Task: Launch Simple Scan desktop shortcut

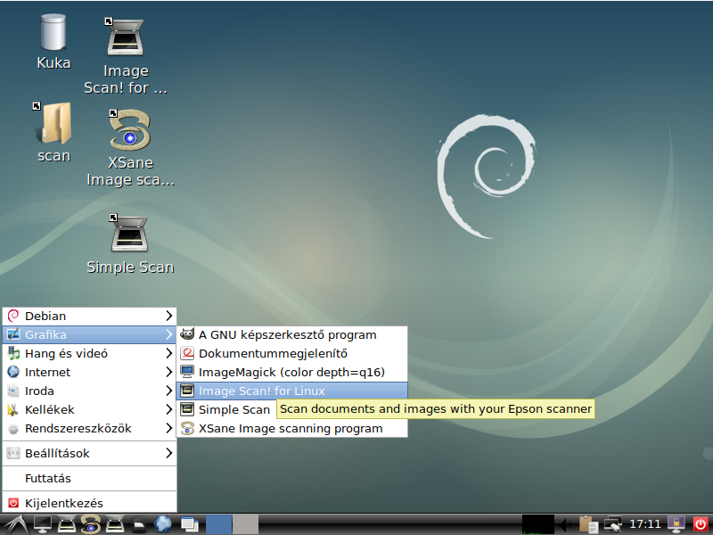Action: pyautogui.click(x=130, y=243)
